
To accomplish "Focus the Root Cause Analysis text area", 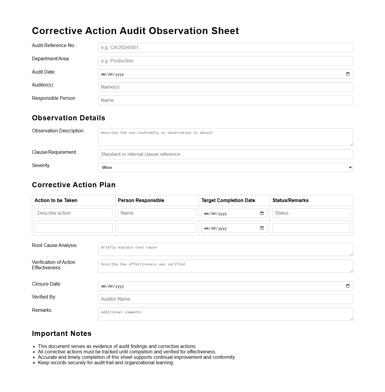I will pyautogui.click(x=225, y=249).
